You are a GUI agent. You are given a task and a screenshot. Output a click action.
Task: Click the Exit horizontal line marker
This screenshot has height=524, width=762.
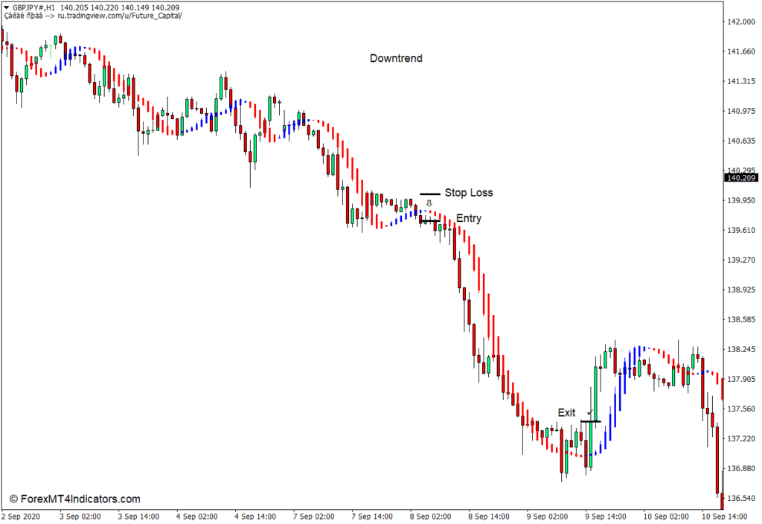point(591,422)
